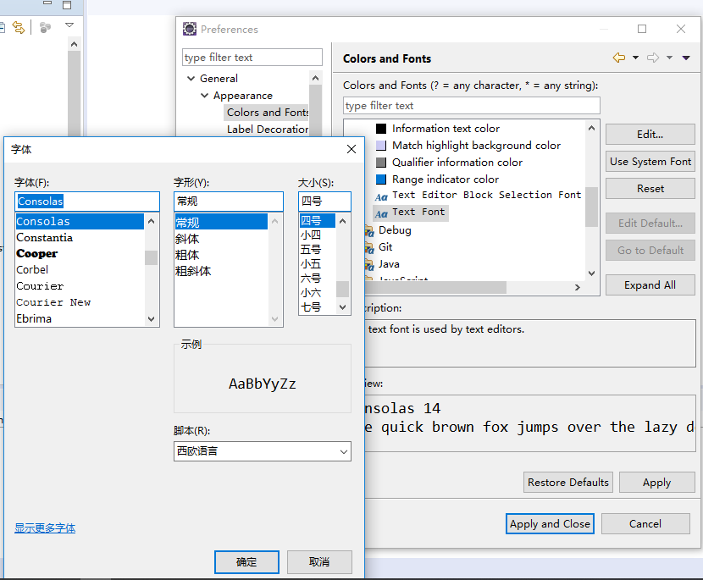Click the Apply button

coord(656,483)
